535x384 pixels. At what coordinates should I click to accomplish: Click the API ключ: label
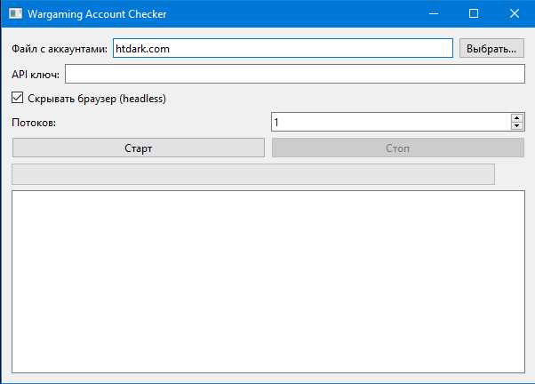point(36,75)
